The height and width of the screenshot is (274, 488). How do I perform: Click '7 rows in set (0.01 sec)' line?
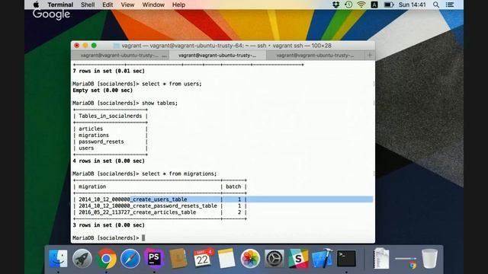(108, 71)
